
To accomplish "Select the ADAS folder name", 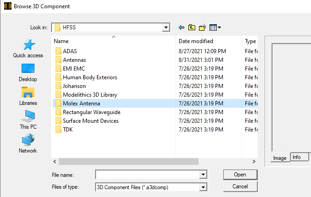I will (70, 51).
